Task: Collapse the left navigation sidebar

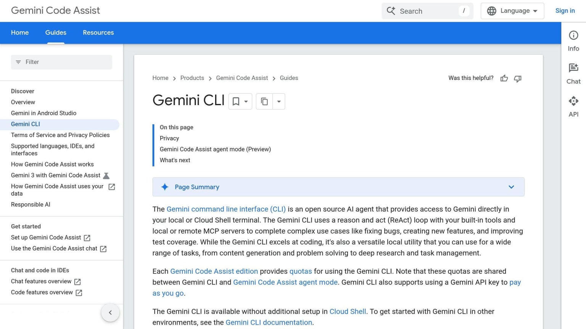Action: click(x=110, y=313)
